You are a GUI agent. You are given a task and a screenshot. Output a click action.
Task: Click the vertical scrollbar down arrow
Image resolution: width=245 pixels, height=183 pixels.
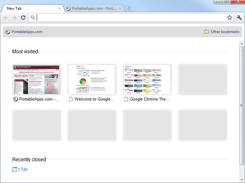242,179
